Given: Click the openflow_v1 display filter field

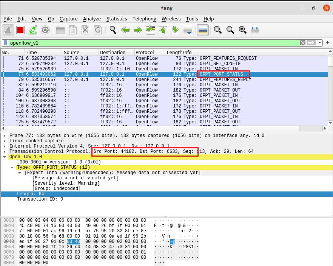Looking at the screenshot, I should (151, 43).
